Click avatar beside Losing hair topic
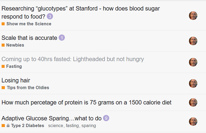 coord(193,83)
